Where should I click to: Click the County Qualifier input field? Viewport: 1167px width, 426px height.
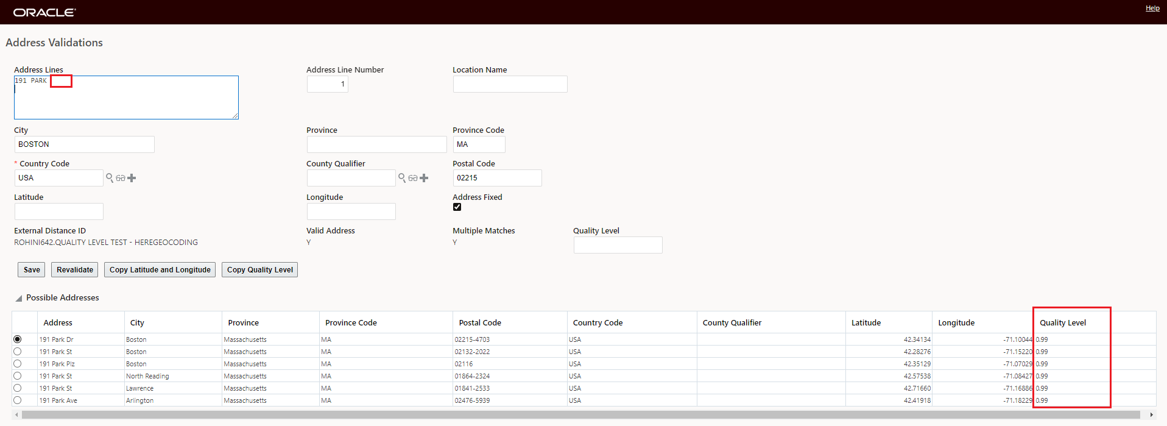pos(351,178)
